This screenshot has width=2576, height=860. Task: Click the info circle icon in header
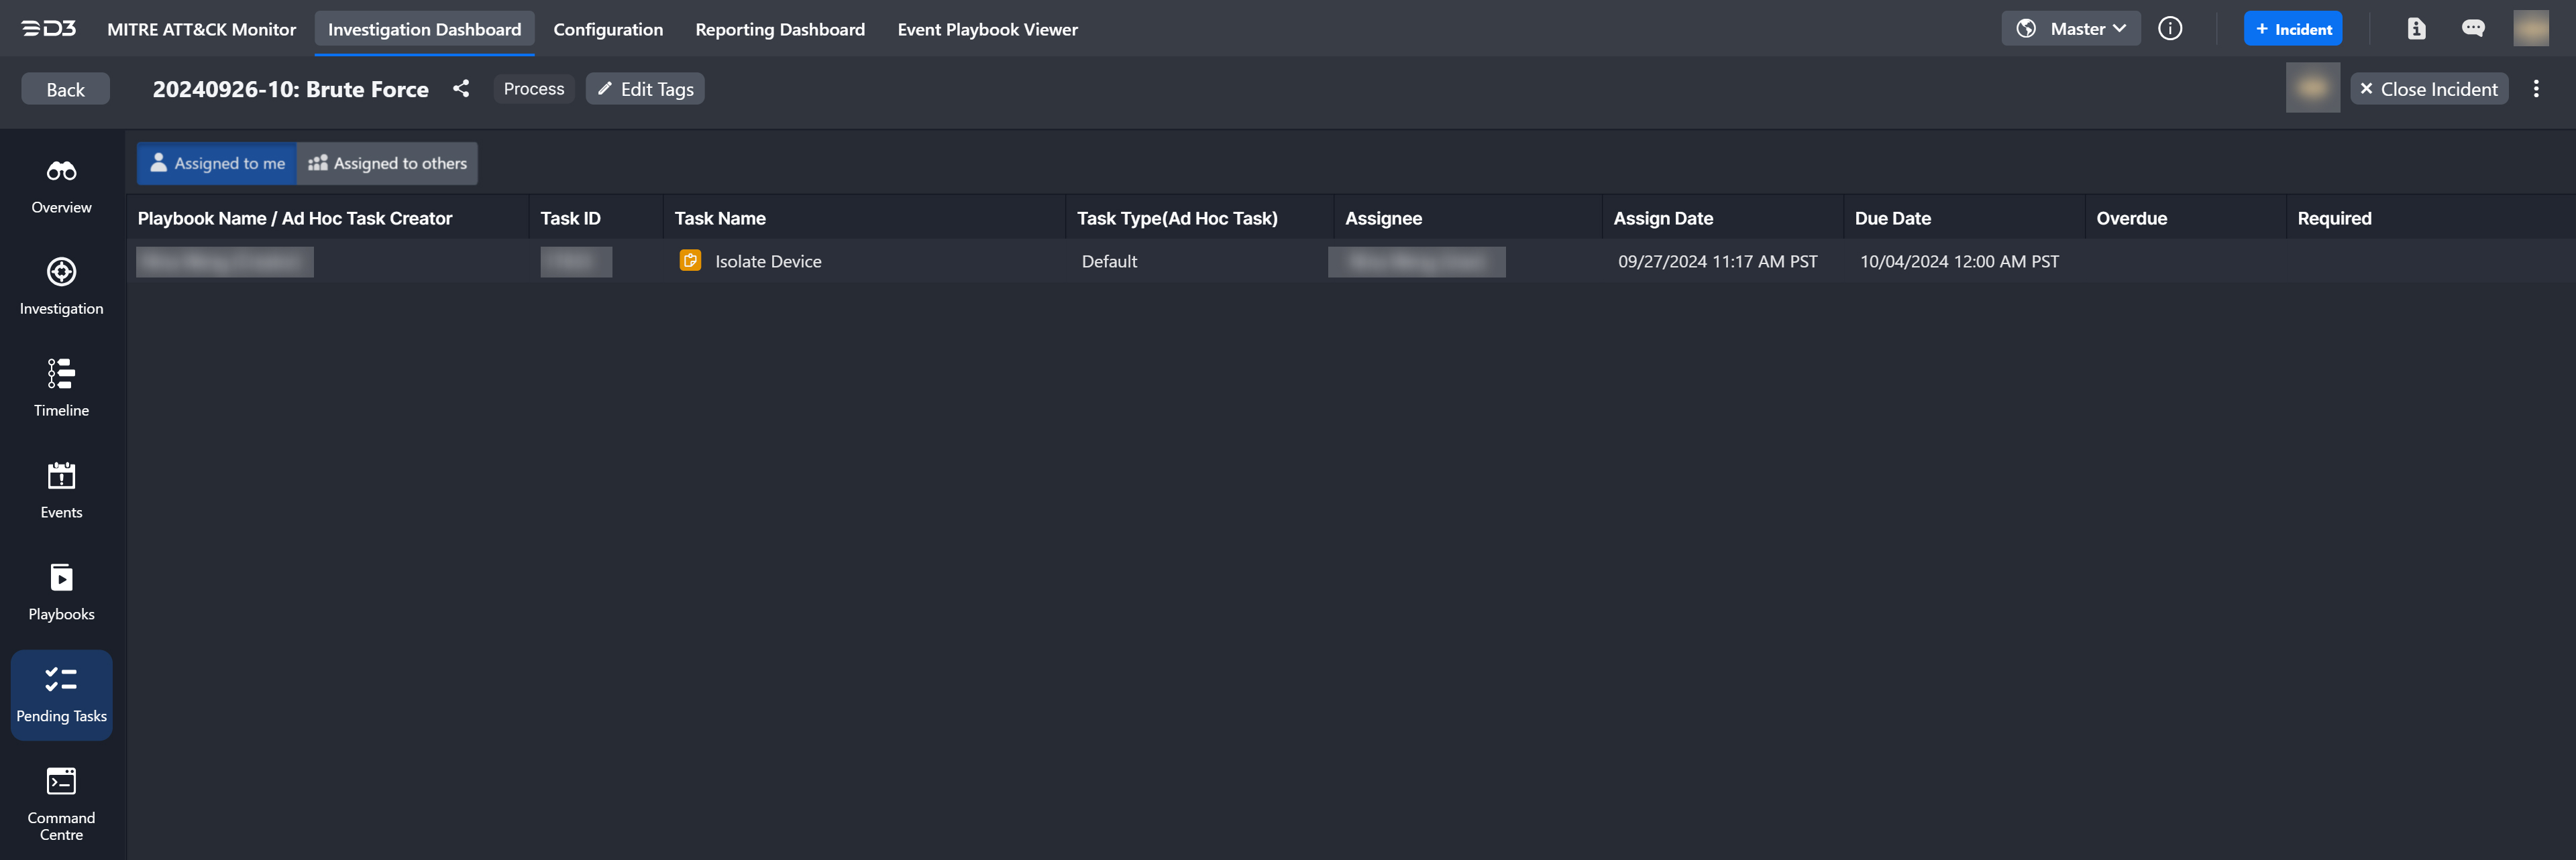[x=2169, y=29]
